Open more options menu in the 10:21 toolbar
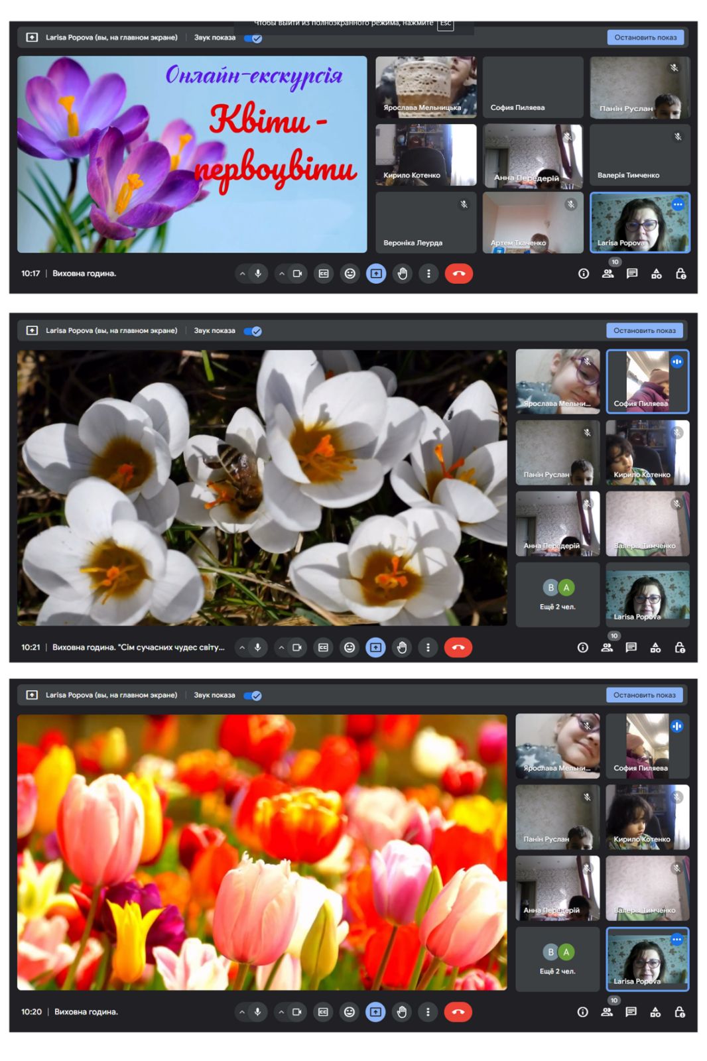707x1061 pixels. coord(428,647)
